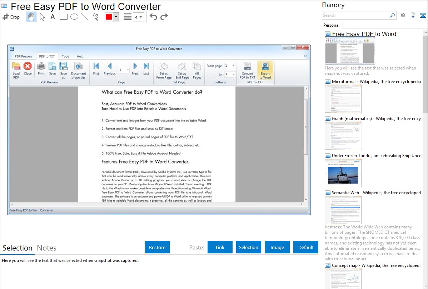Open the current page number dropdown
This screenshot has height=289, width=428.
[x=128, y=70]
